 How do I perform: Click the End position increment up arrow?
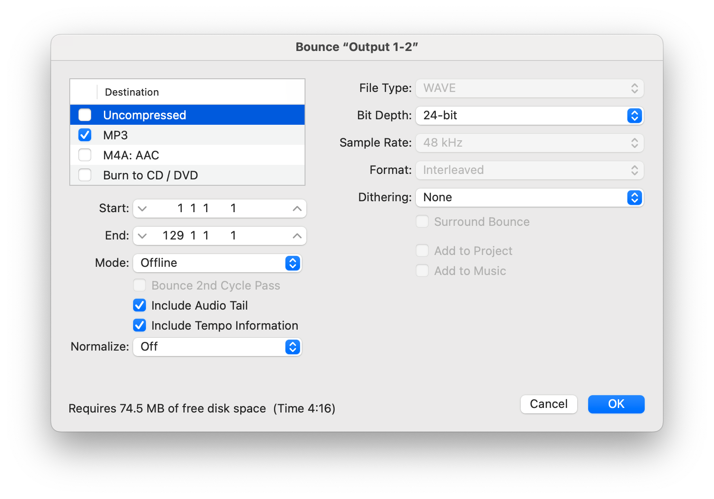pos(297,236)
